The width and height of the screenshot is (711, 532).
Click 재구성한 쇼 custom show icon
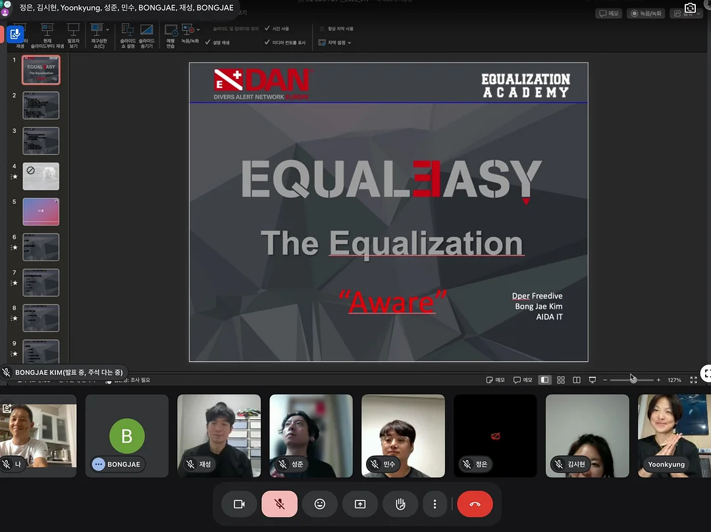[x=97, y=31]
